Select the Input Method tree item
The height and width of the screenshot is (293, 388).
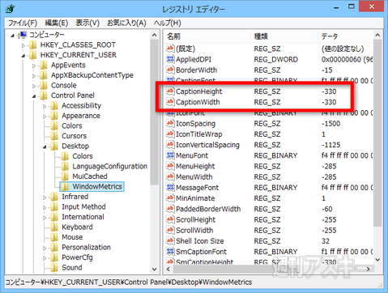click(83, 206)
